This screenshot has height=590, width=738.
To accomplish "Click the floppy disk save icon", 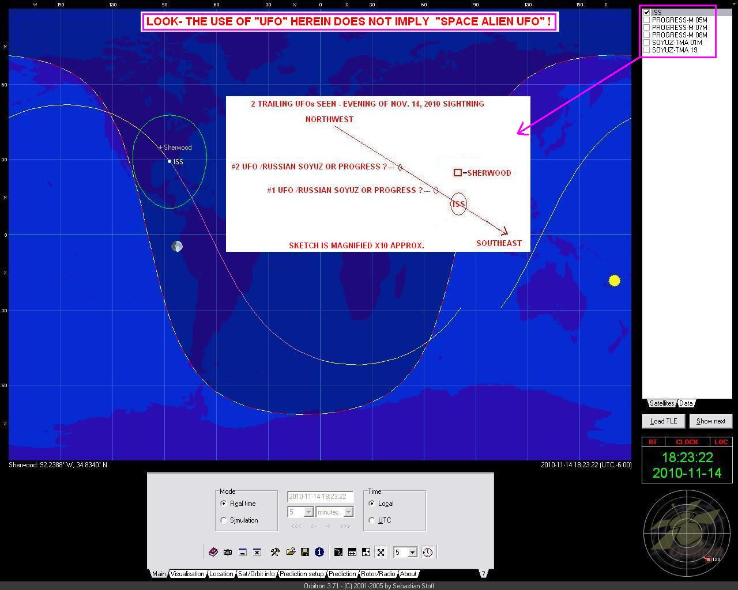I will [x=305, y=552].
